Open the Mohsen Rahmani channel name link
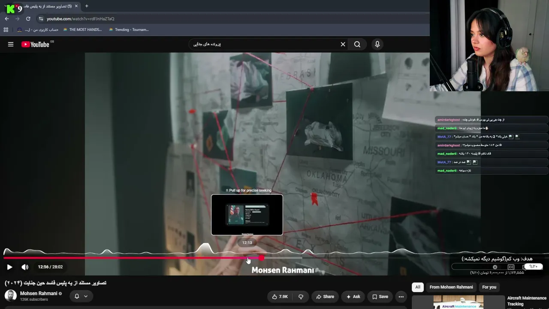The width and height of the screenshot is (549, 309). [x=39, y=294]
